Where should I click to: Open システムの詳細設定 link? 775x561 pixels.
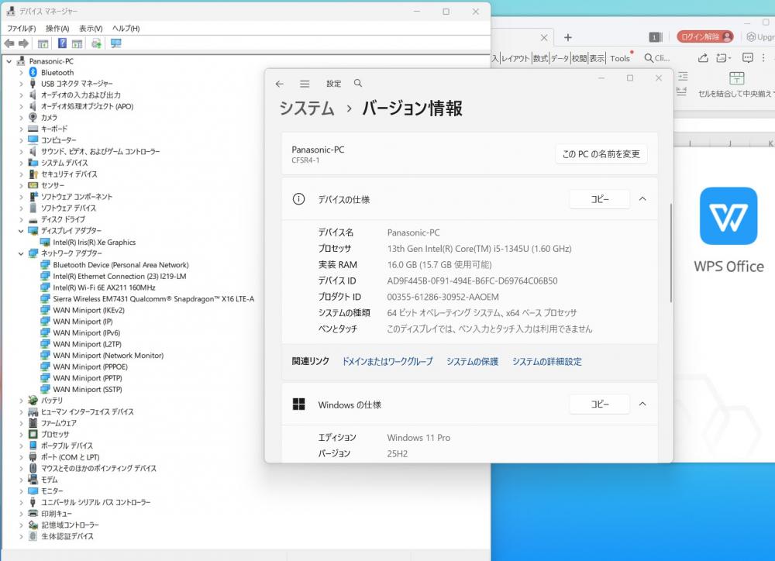coord(546,361)
